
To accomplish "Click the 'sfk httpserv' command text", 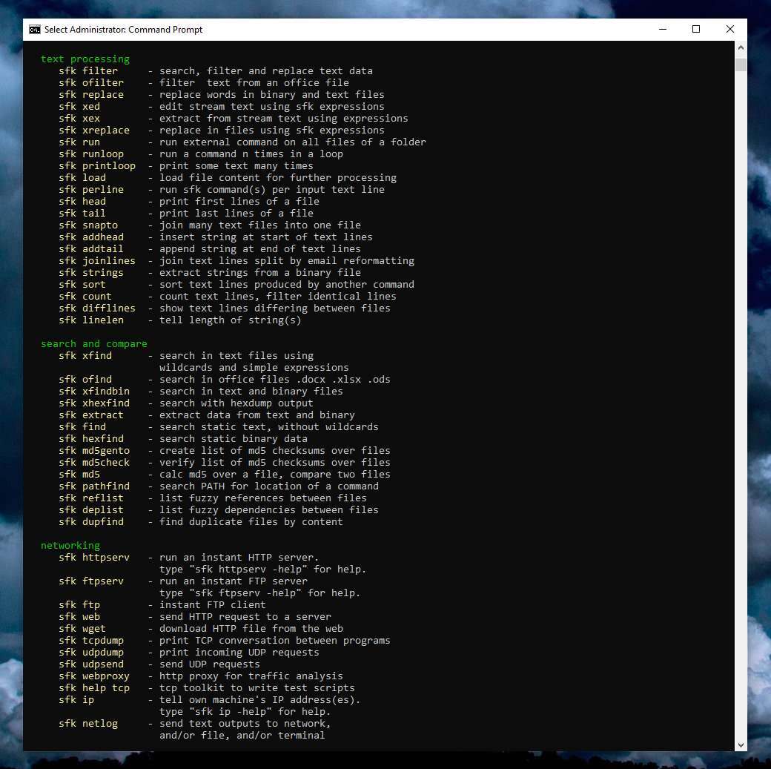I will click(x=94, y=558).
